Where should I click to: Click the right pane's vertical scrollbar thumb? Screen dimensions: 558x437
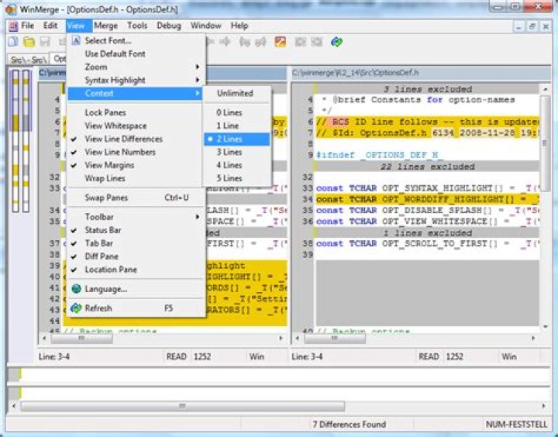click(545, 143)
